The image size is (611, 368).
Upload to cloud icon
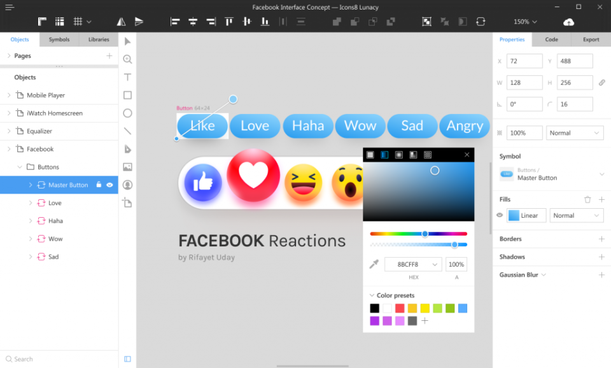pos(568,22)
